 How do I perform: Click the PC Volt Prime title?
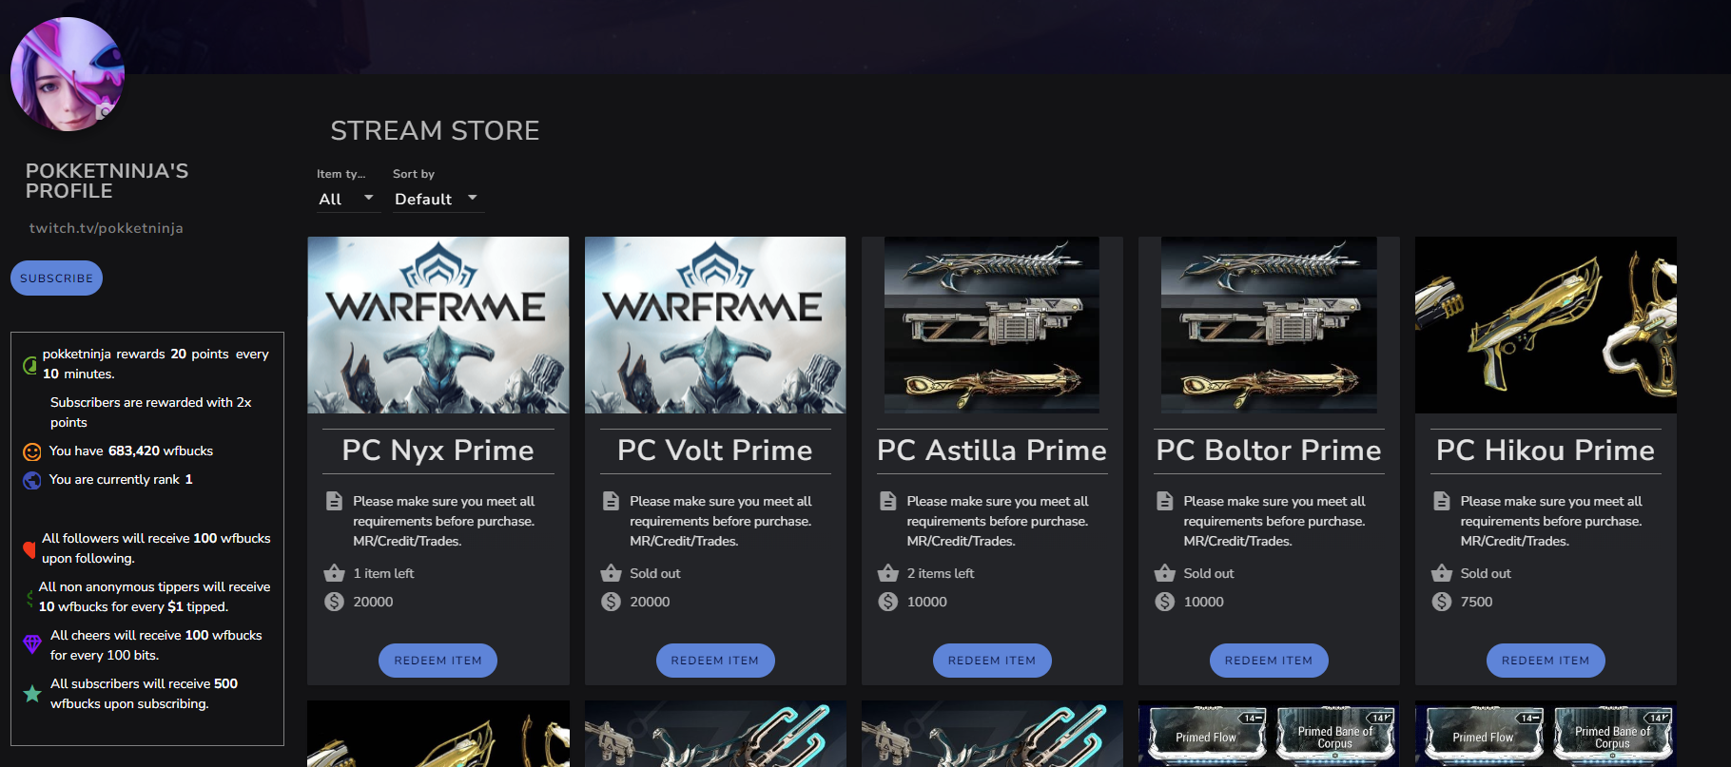coord(715,451)
